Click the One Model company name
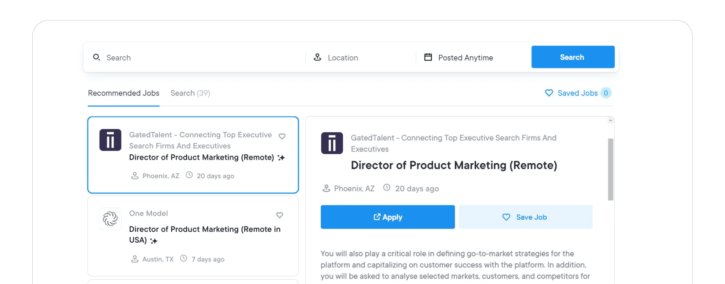725x284 pixels. (148, 213)
